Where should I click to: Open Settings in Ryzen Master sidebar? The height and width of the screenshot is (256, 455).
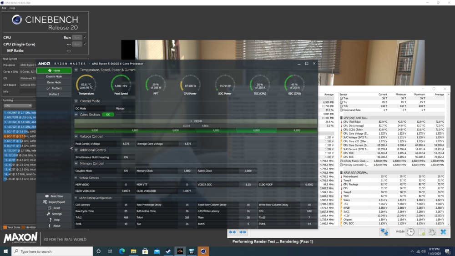[54, 214]
